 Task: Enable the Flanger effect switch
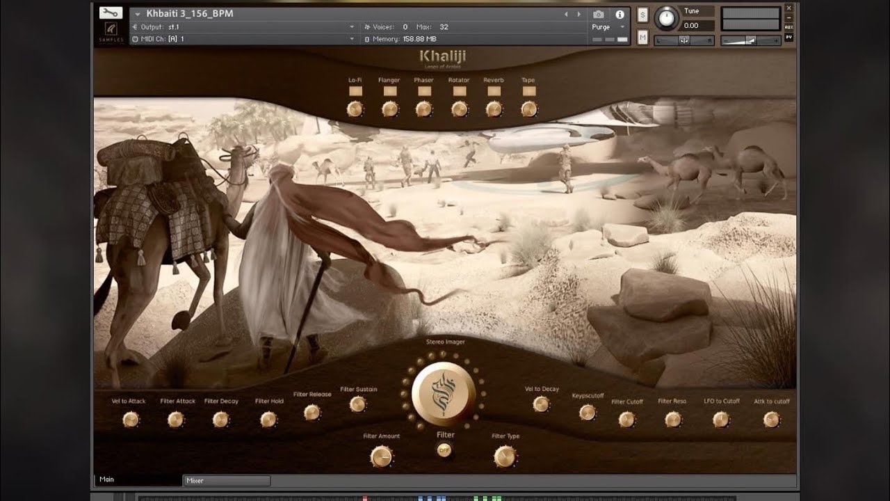(x=389, y=91)
